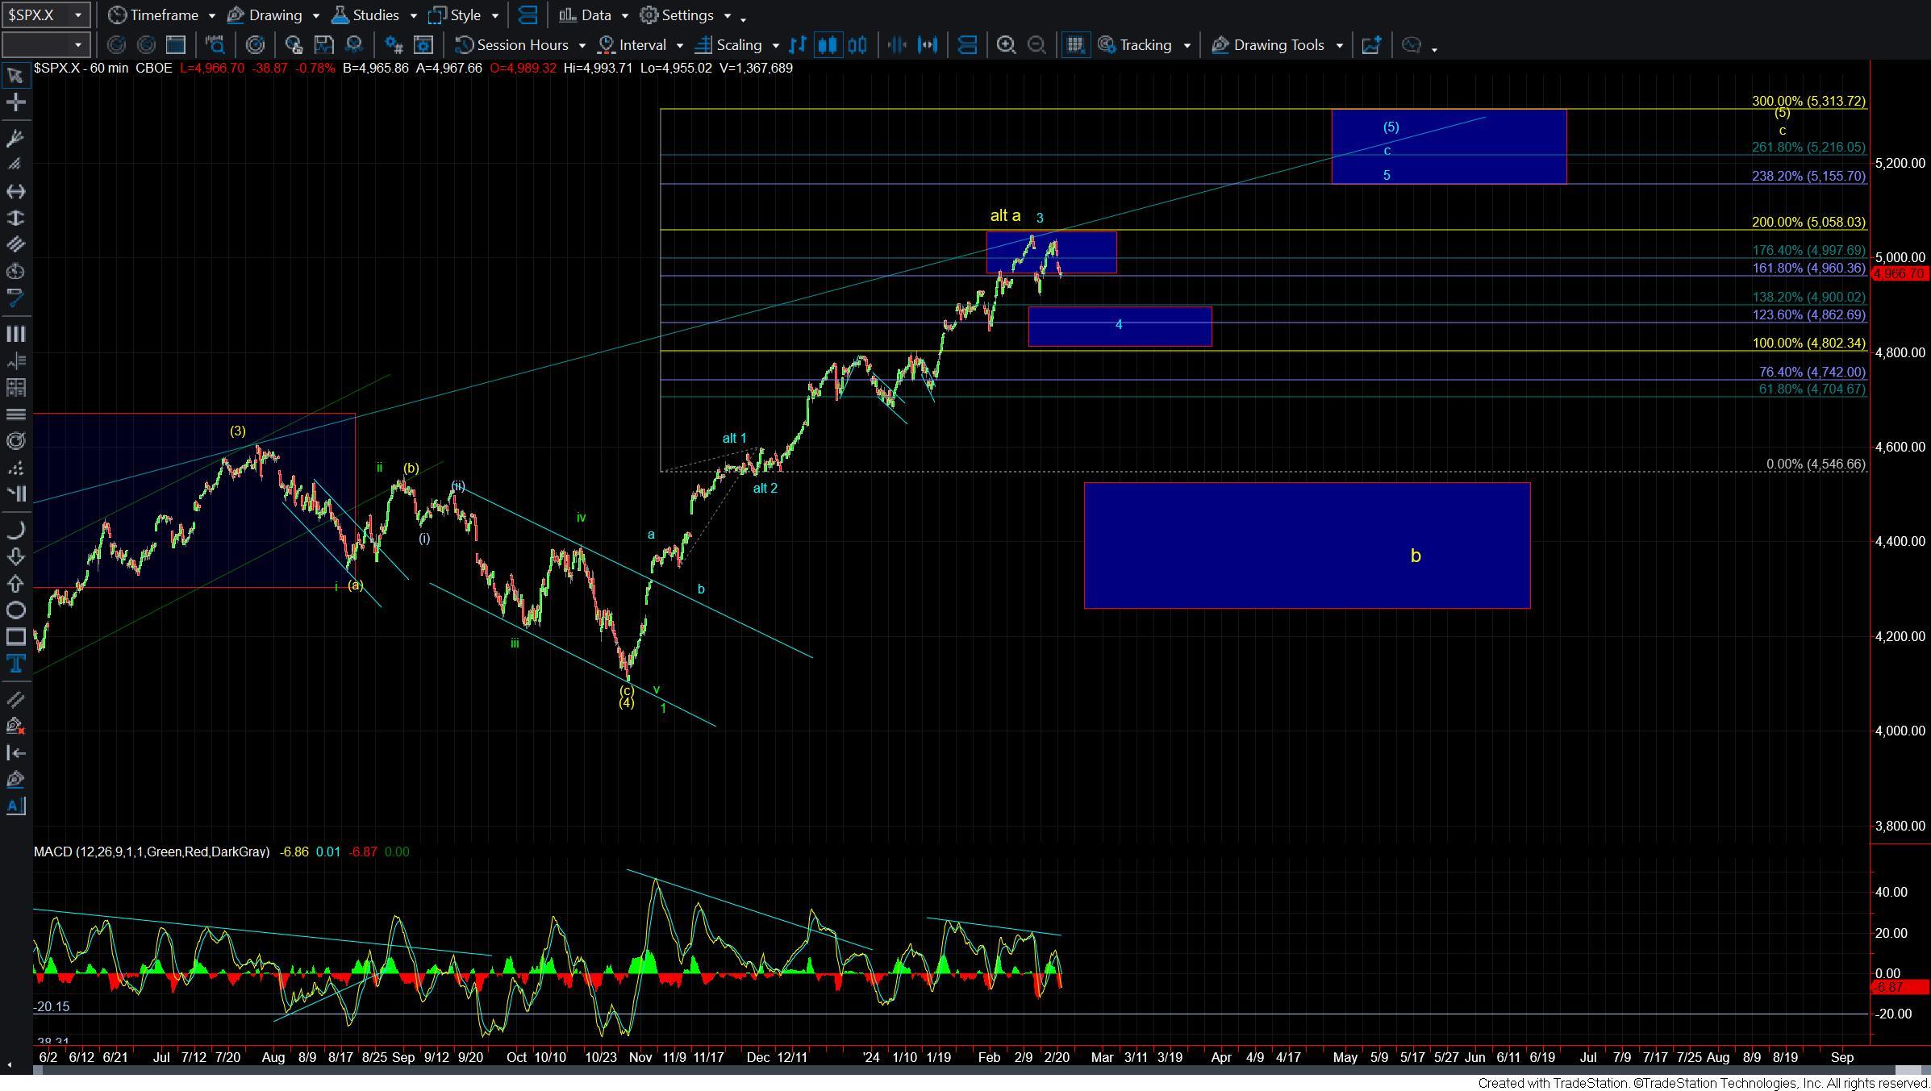The image size is (1931, 1091).
Task: Click the gear-and-hash settings icon
Action: click(x=393, y=45)
